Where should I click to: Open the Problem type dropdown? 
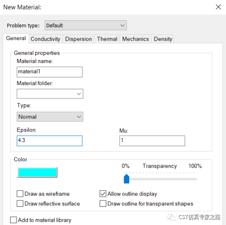(86, 26)
